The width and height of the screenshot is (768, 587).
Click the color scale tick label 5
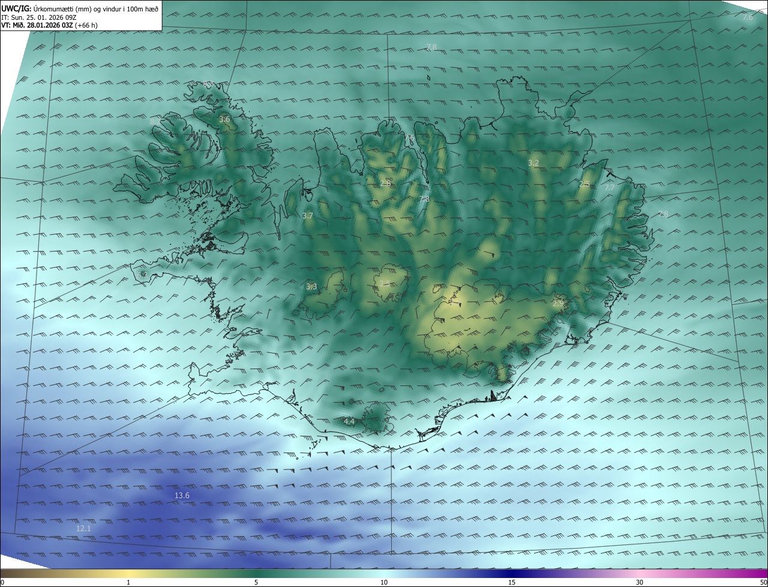pyautogui.click(x=256, y=582)
